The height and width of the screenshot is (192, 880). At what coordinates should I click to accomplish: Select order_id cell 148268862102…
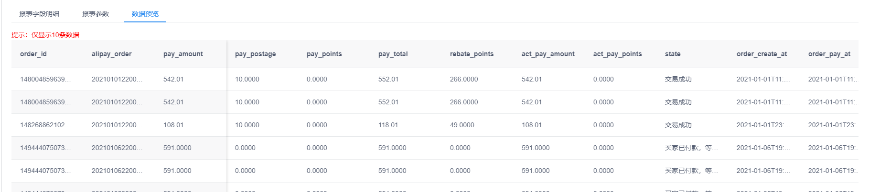[45, 125]
